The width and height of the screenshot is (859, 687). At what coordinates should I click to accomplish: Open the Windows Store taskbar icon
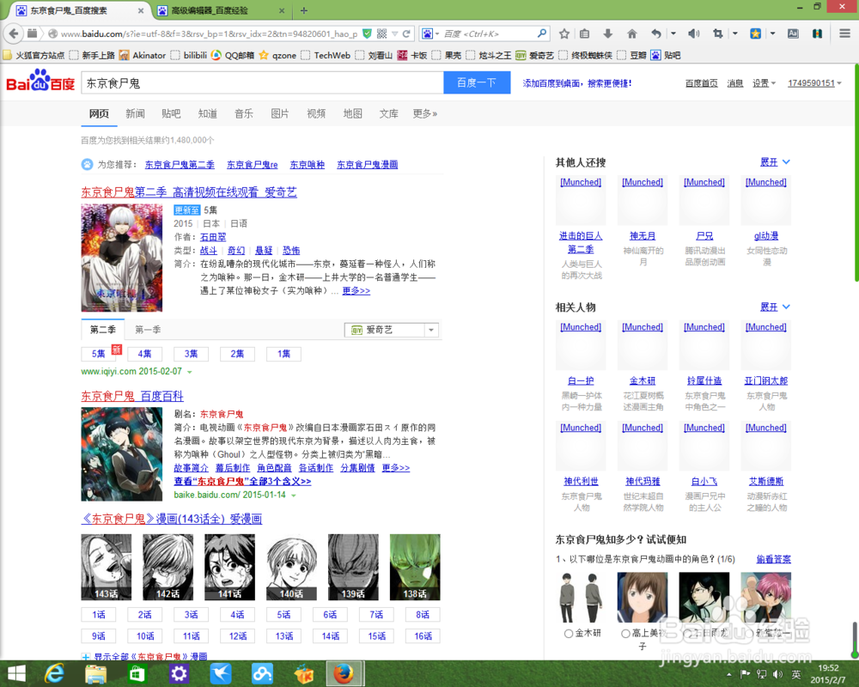[137, 673]
